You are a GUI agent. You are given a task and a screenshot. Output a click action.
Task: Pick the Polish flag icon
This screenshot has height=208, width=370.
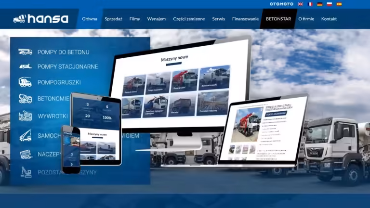tap(330, 4)
